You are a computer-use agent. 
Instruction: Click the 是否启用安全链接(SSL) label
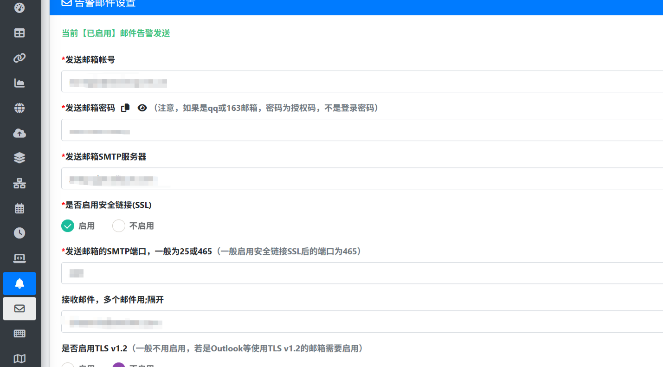pos(107,205)
